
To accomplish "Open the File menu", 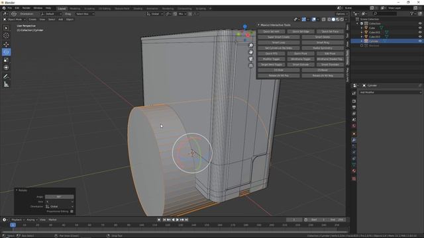I will tap(10, 8).
